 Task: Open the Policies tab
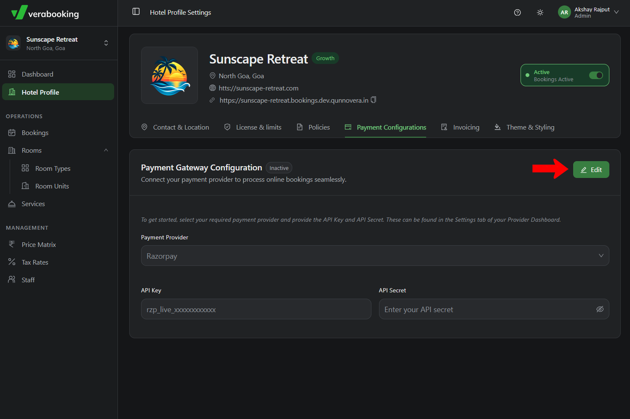click(x=313, y=127)
